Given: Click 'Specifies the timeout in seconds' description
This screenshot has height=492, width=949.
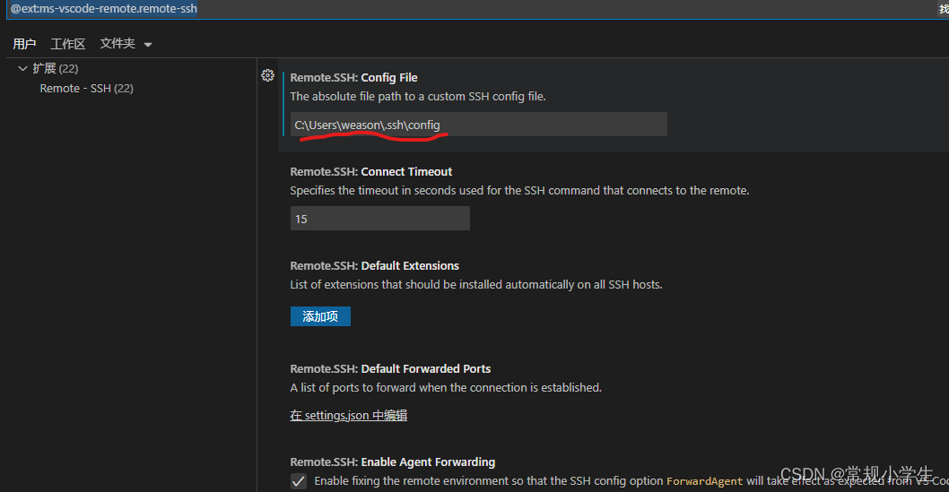Looking at the screenshot, I should point(519,190).
